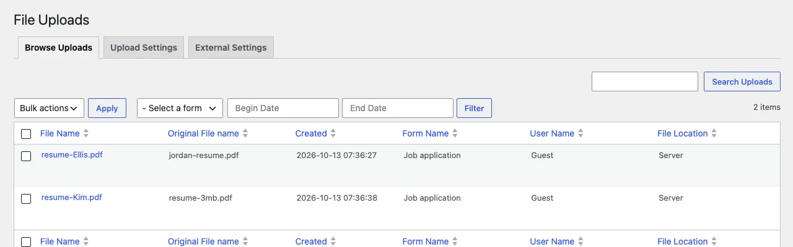Screen dimensions: 793x247
Task: Click sort arrows beside bottom Form Name
Action: (x=455, y=241)
